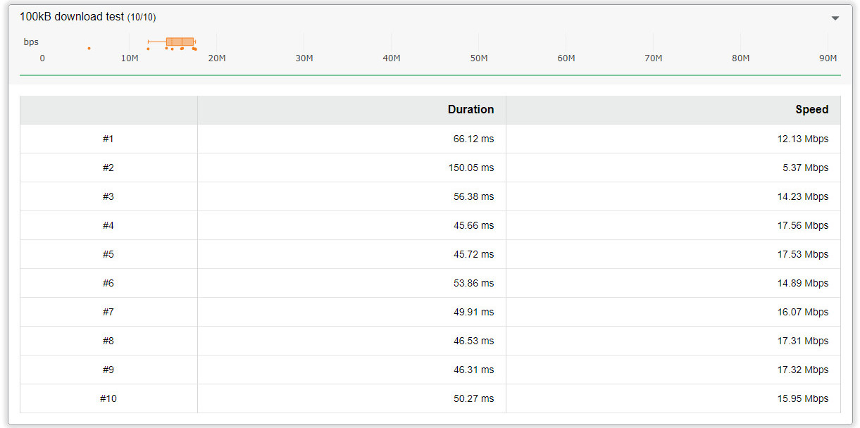Click duration value 45.72 ms
The image size is (860, 428).
coord(473,254)
